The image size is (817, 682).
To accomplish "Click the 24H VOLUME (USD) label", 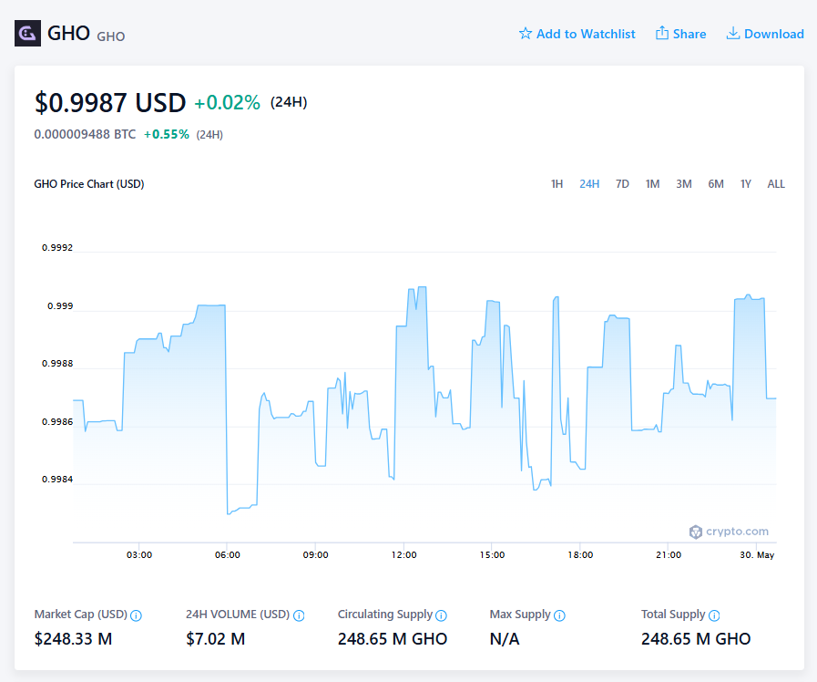I will 238,615.
